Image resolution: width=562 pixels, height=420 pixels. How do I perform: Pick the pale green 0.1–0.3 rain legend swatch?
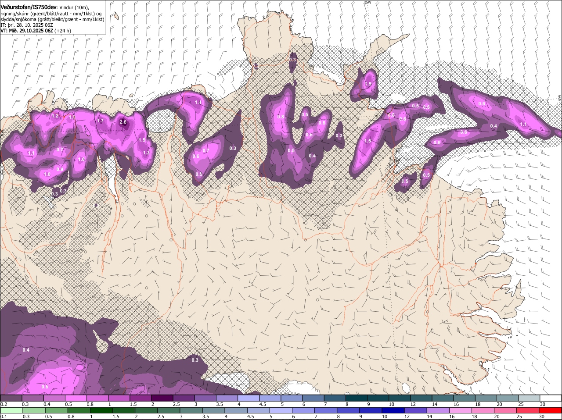coord(11,410)
